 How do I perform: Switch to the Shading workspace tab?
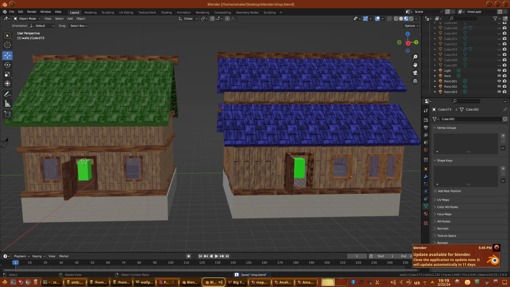point(166,12)
